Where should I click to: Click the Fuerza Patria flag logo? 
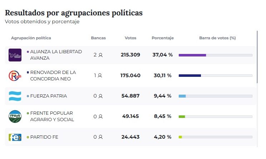[15, 96]
